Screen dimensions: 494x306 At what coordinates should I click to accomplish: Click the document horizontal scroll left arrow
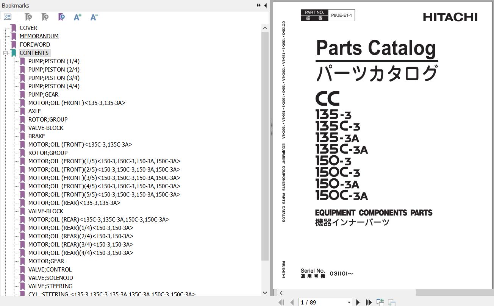[x=281, y=292]
